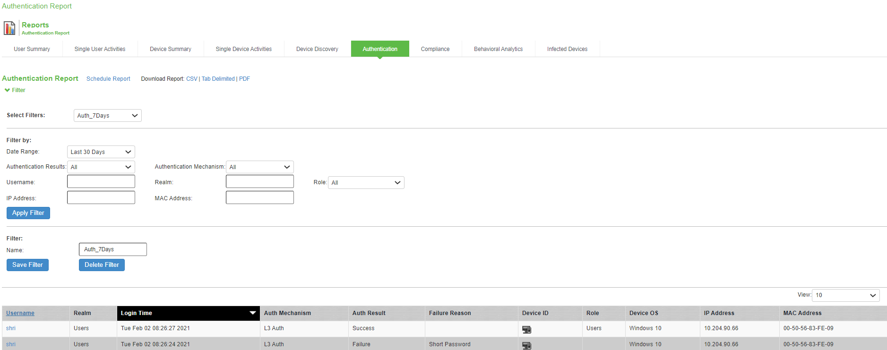Viewport: 887px width, 350px height.
Task: Open the Select Filters dropdown
Action: point(107,116)
